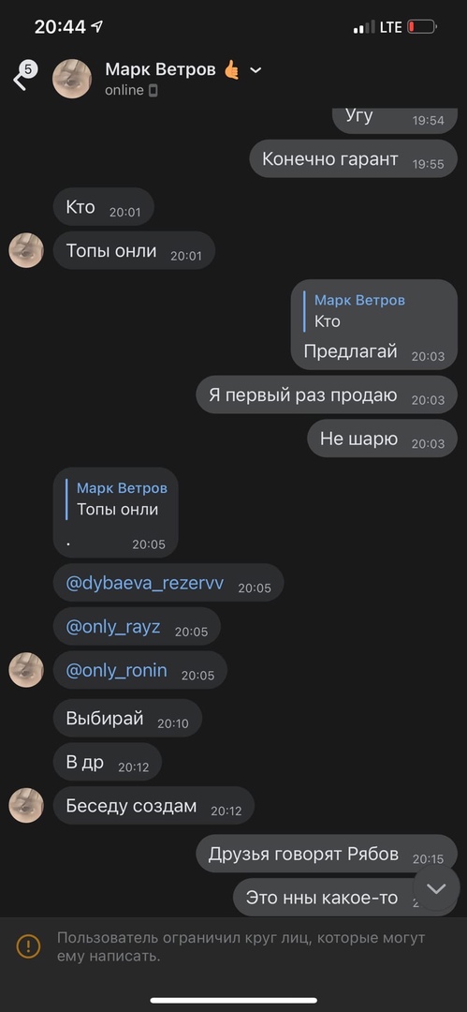Select the 'Выбирай' message bubble
467x1012 pixels.
pyautogui.click(x=127, y=719)
